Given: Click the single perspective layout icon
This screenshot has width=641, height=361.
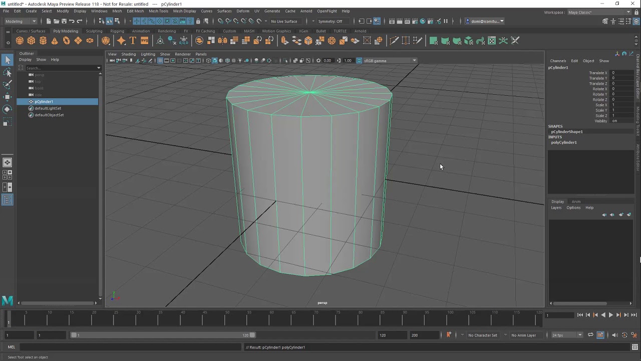Looking at the screenshot, I should point(7,162).
